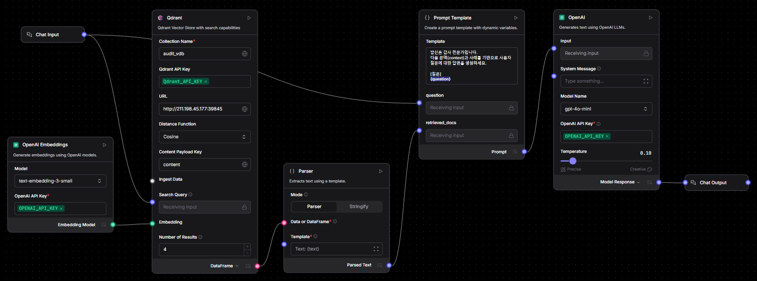Select the Chat Output node title
757x281 pixels.
[713, 182]
